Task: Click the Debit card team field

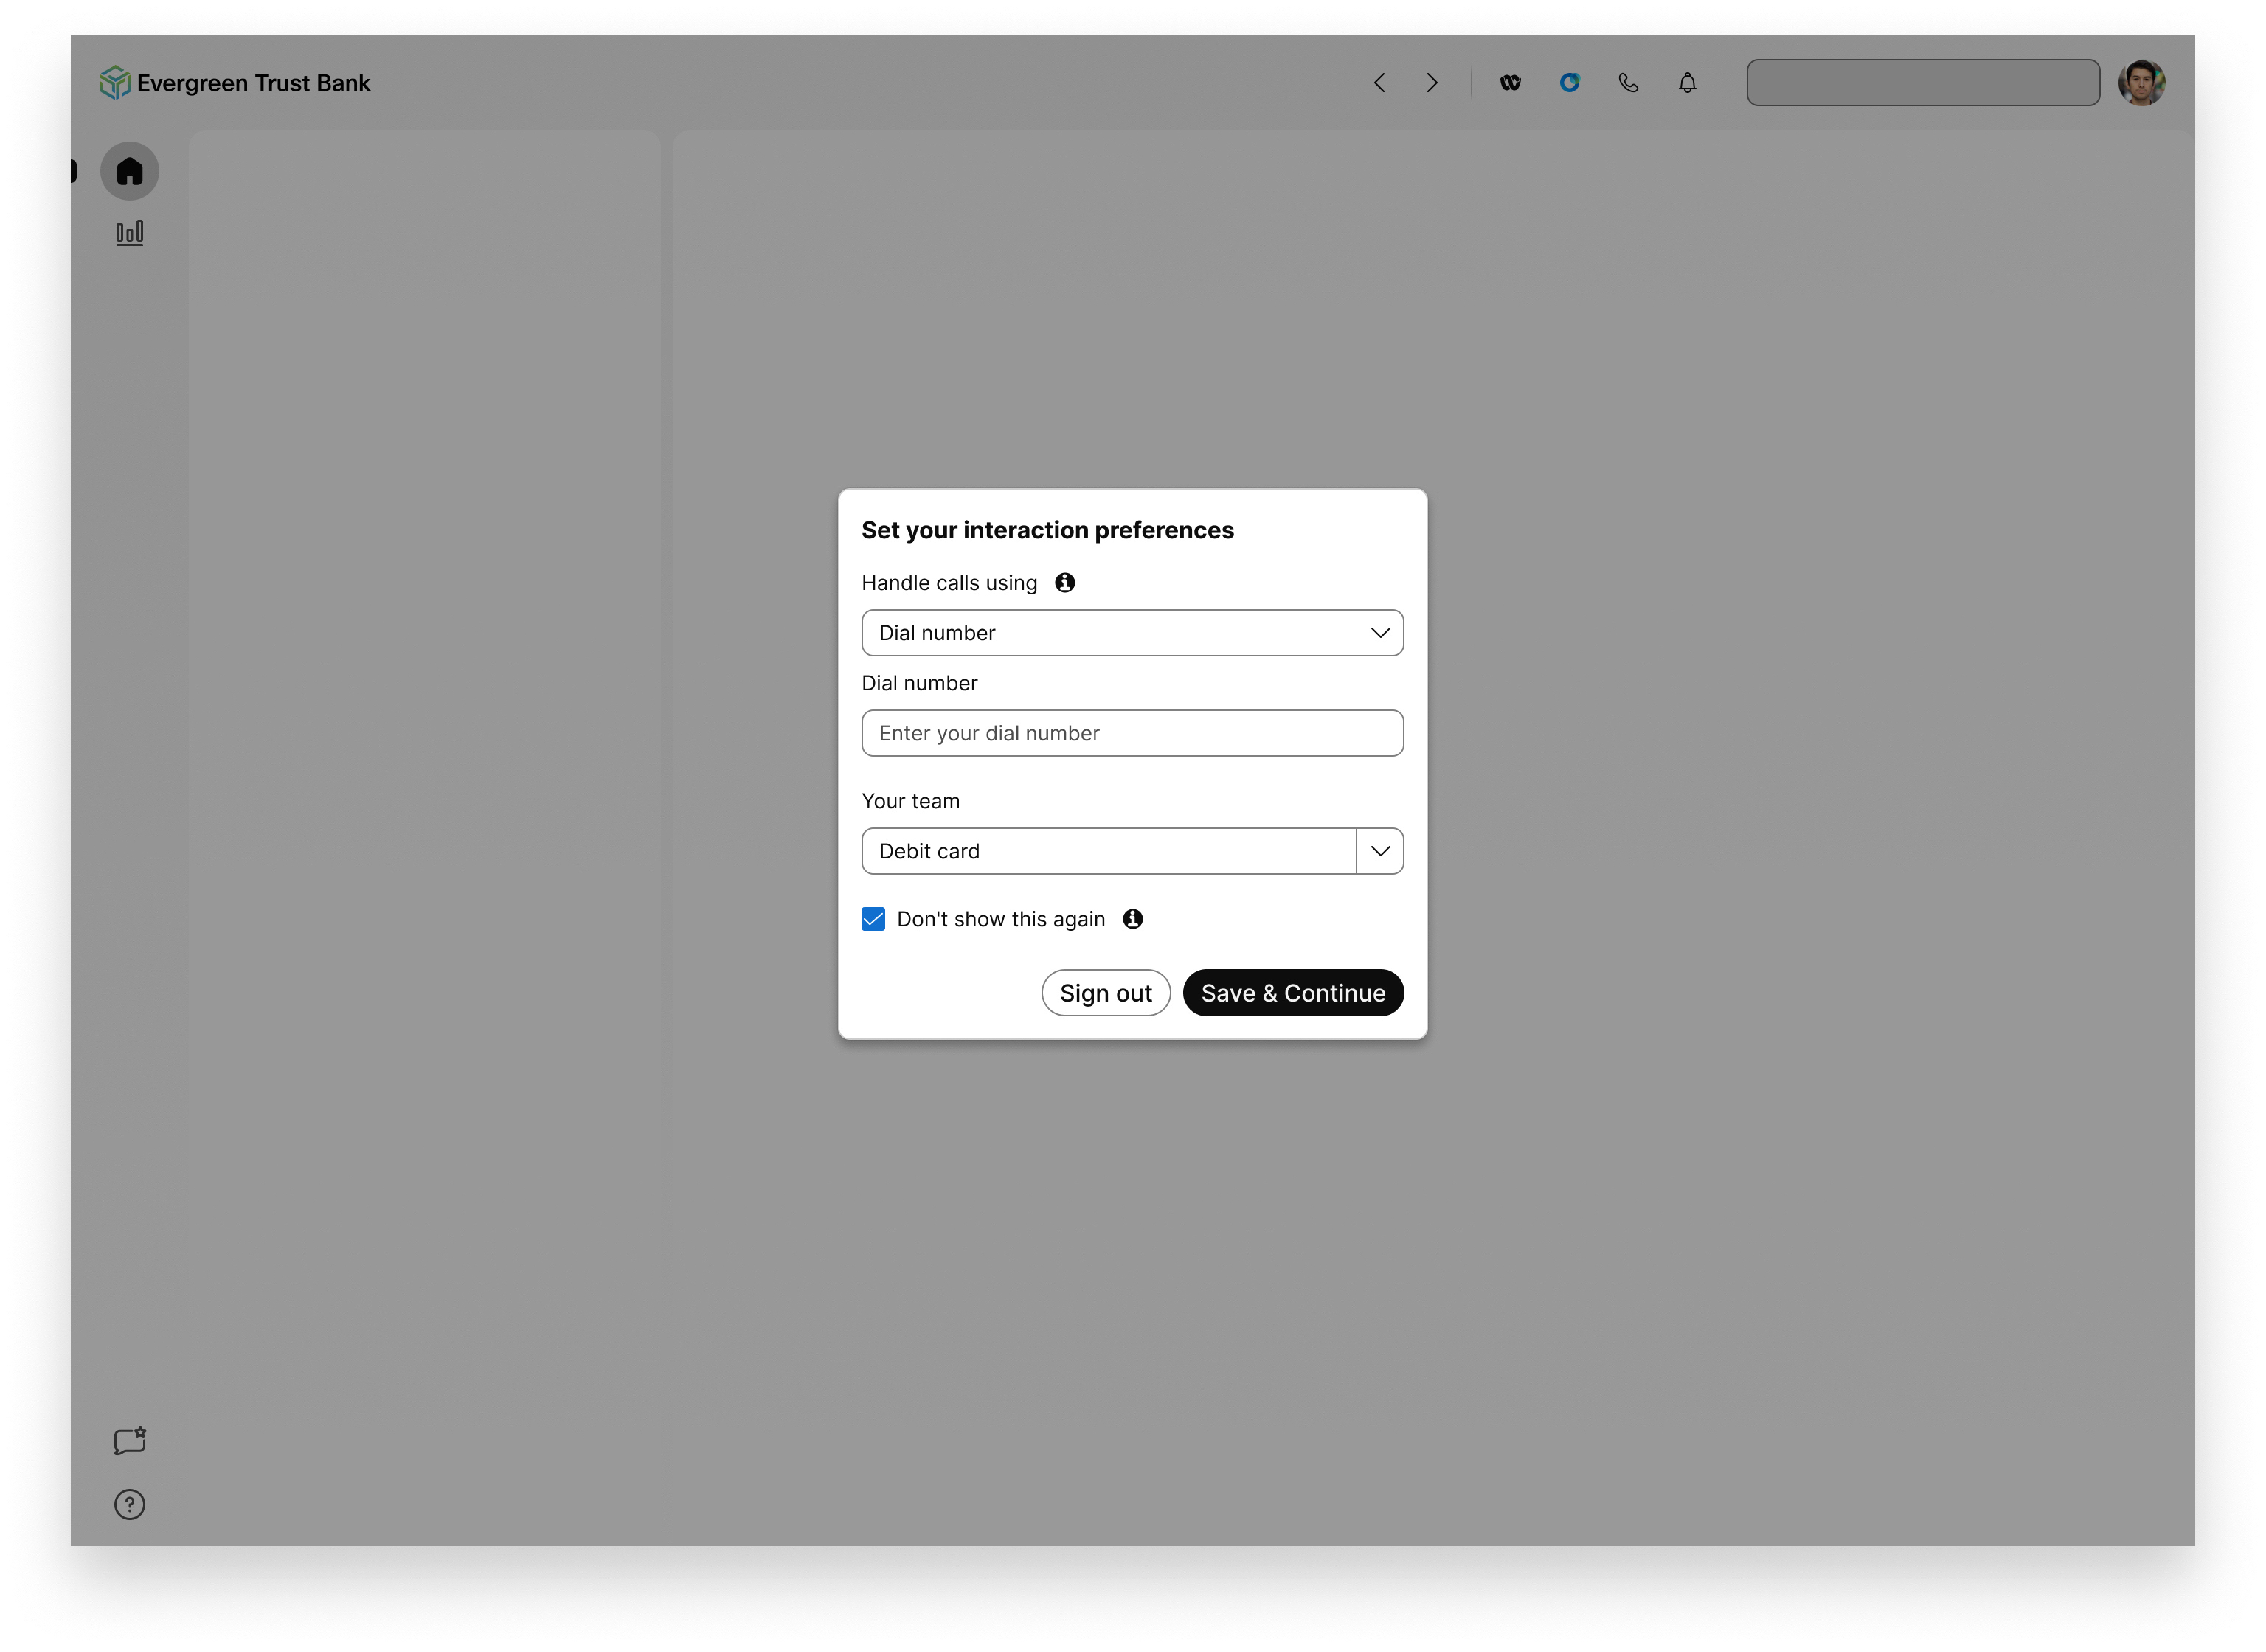Action: pos(1108,851)
